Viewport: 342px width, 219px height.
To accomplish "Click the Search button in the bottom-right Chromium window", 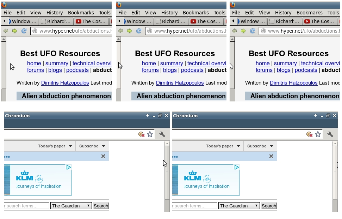I will (x=269, y=206).
